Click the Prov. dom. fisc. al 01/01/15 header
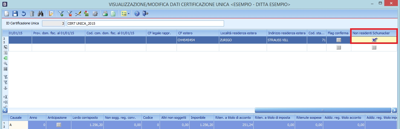Screen dimensions: 400x129 [58, 33]
